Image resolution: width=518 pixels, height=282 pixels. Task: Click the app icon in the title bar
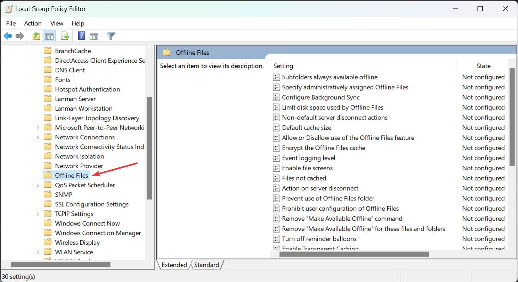[x=9, y=9]
